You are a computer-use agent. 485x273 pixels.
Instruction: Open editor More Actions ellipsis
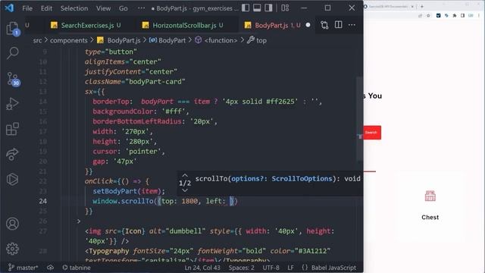click(352, 25)
